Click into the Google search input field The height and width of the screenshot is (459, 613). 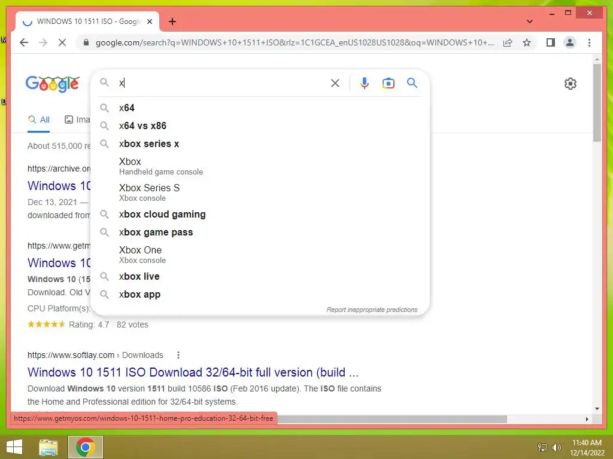click(x=223, y=82)
